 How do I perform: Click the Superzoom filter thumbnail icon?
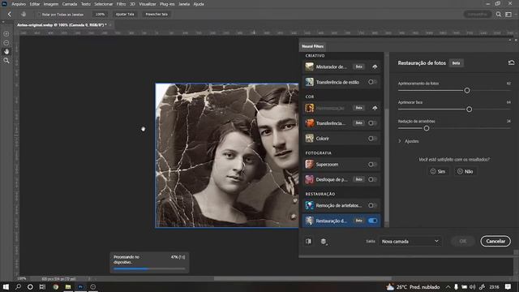tap(310, 164)
